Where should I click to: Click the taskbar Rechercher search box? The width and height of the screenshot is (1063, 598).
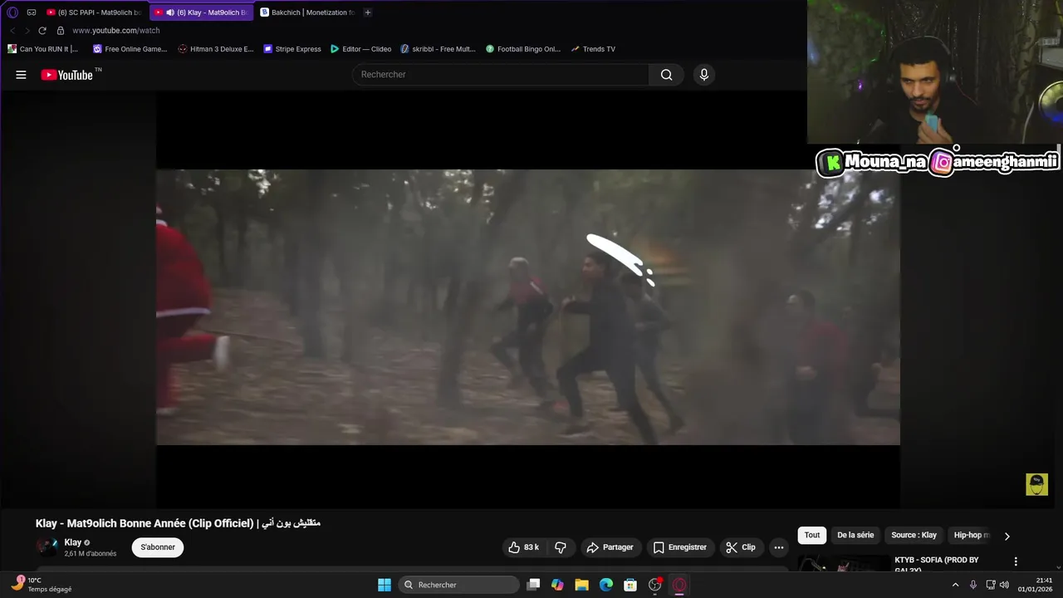(458, 585)
